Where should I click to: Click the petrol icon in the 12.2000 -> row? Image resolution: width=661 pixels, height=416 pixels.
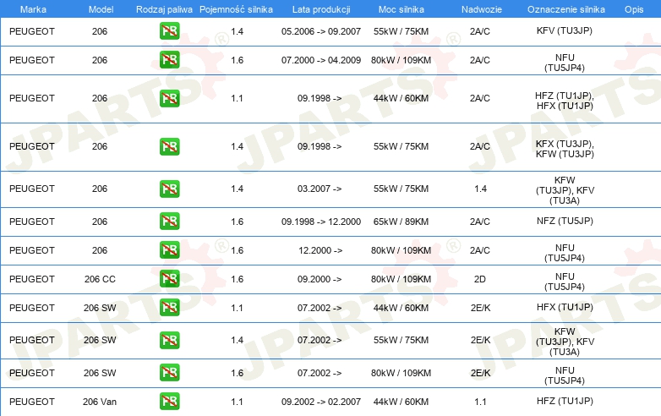tap(169, 250)
